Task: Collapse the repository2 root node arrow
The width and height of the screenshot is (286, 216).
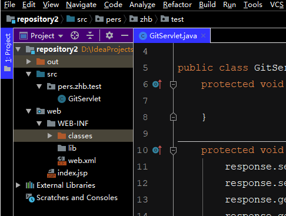Action: (x=18, y=49)
